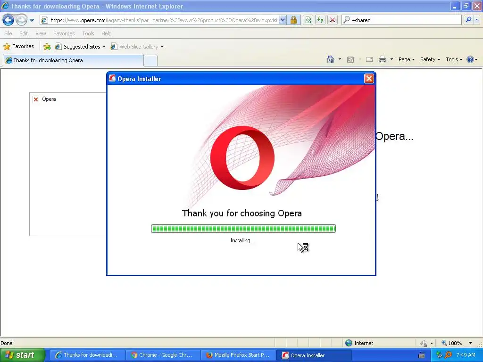
Task: Click the Help question mark icon
Action: click(470, 59)
